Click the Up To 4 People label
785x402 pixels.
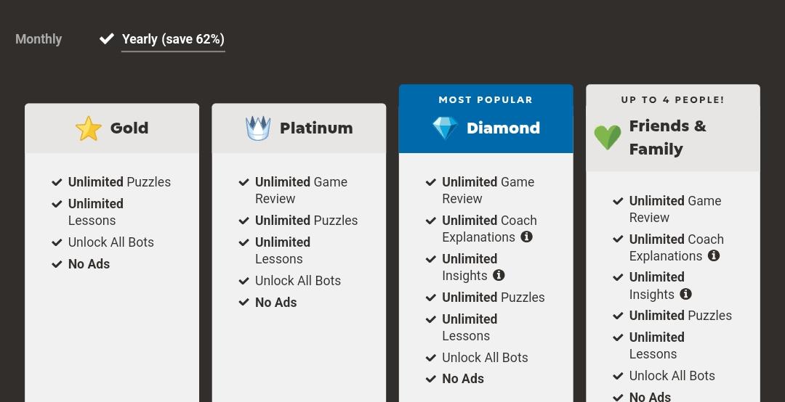point(673,100)
